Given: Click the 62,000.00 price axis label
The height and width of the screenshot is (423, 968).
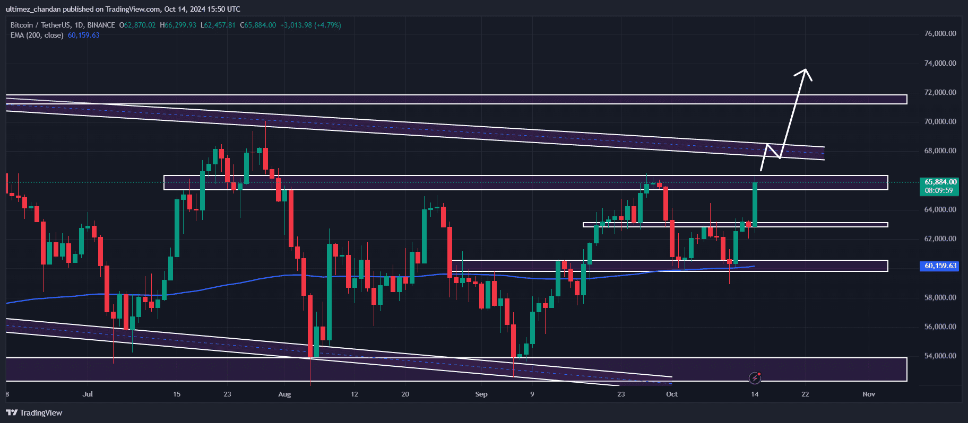Looking at the screenshot, I should pos(940,239).
